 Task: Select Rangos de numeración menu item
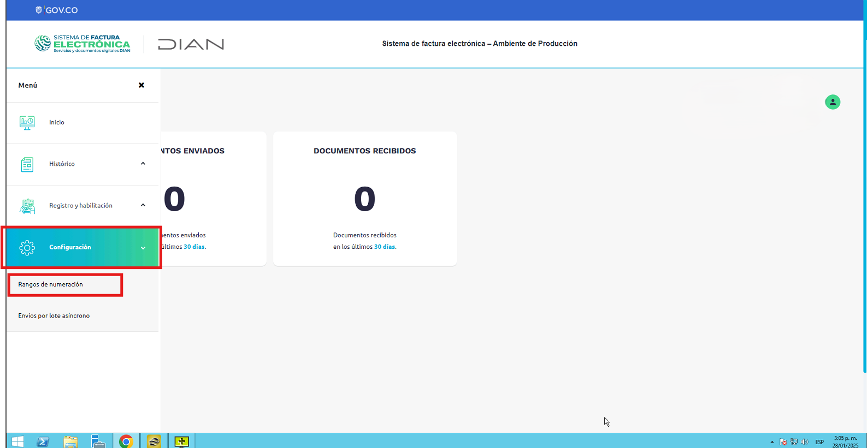pos(51,284)
